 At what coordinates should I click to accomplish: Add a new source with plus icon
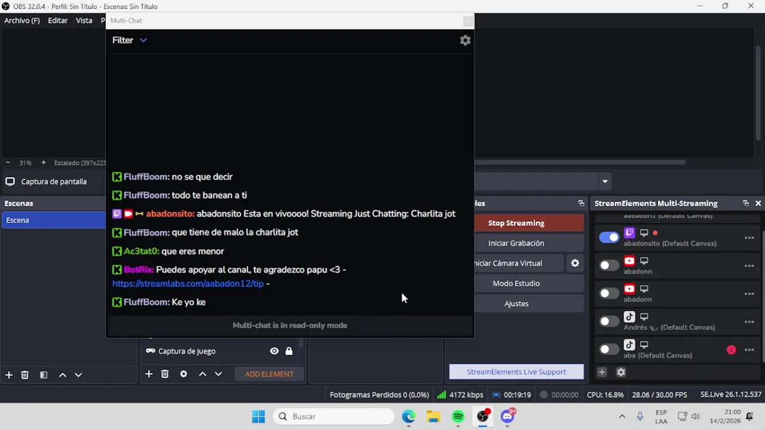point(149,374)
